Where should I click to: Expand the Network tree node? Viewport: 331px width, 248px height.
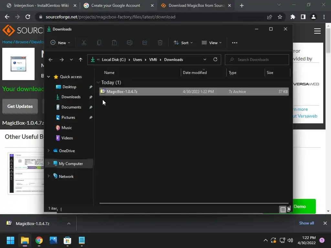click(x=48, y=176)
